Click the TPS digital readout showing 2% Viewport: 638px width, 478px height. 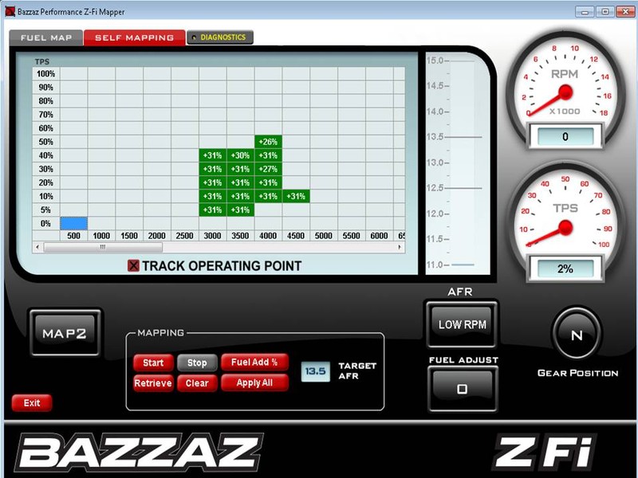(x=565, y=268)
